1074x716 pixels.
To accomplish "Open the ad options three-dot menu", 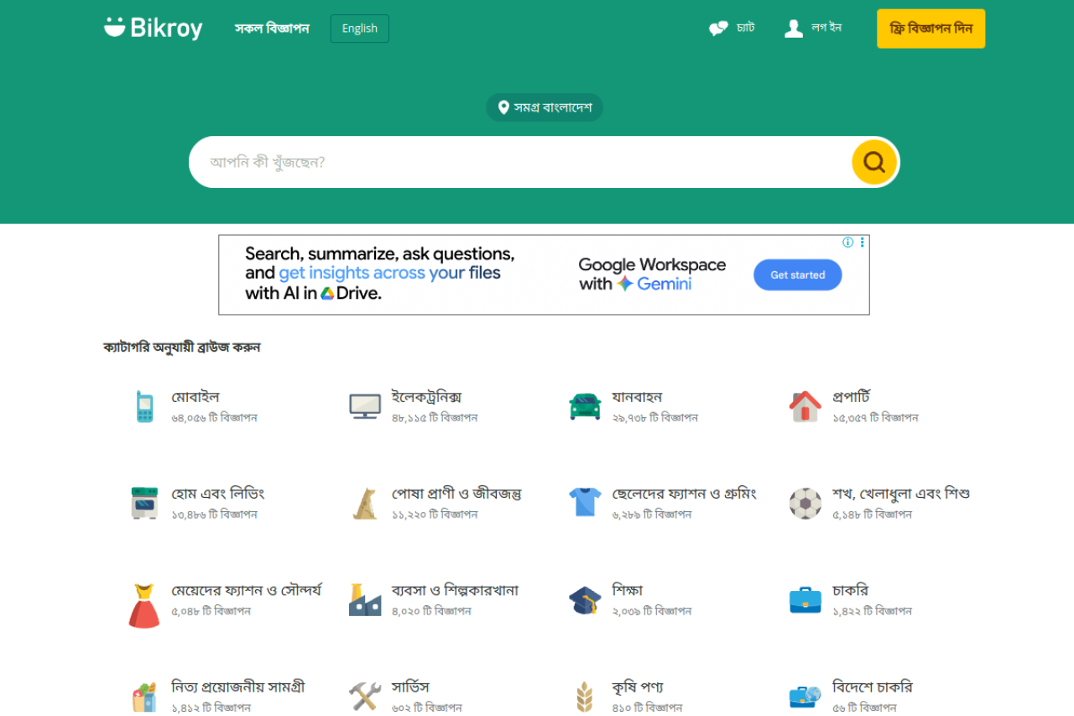I will click(x=862, y=243).
